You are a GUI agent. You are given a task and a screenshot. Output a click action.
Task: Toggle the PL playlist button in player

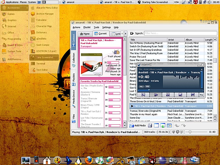click(141, 87)
